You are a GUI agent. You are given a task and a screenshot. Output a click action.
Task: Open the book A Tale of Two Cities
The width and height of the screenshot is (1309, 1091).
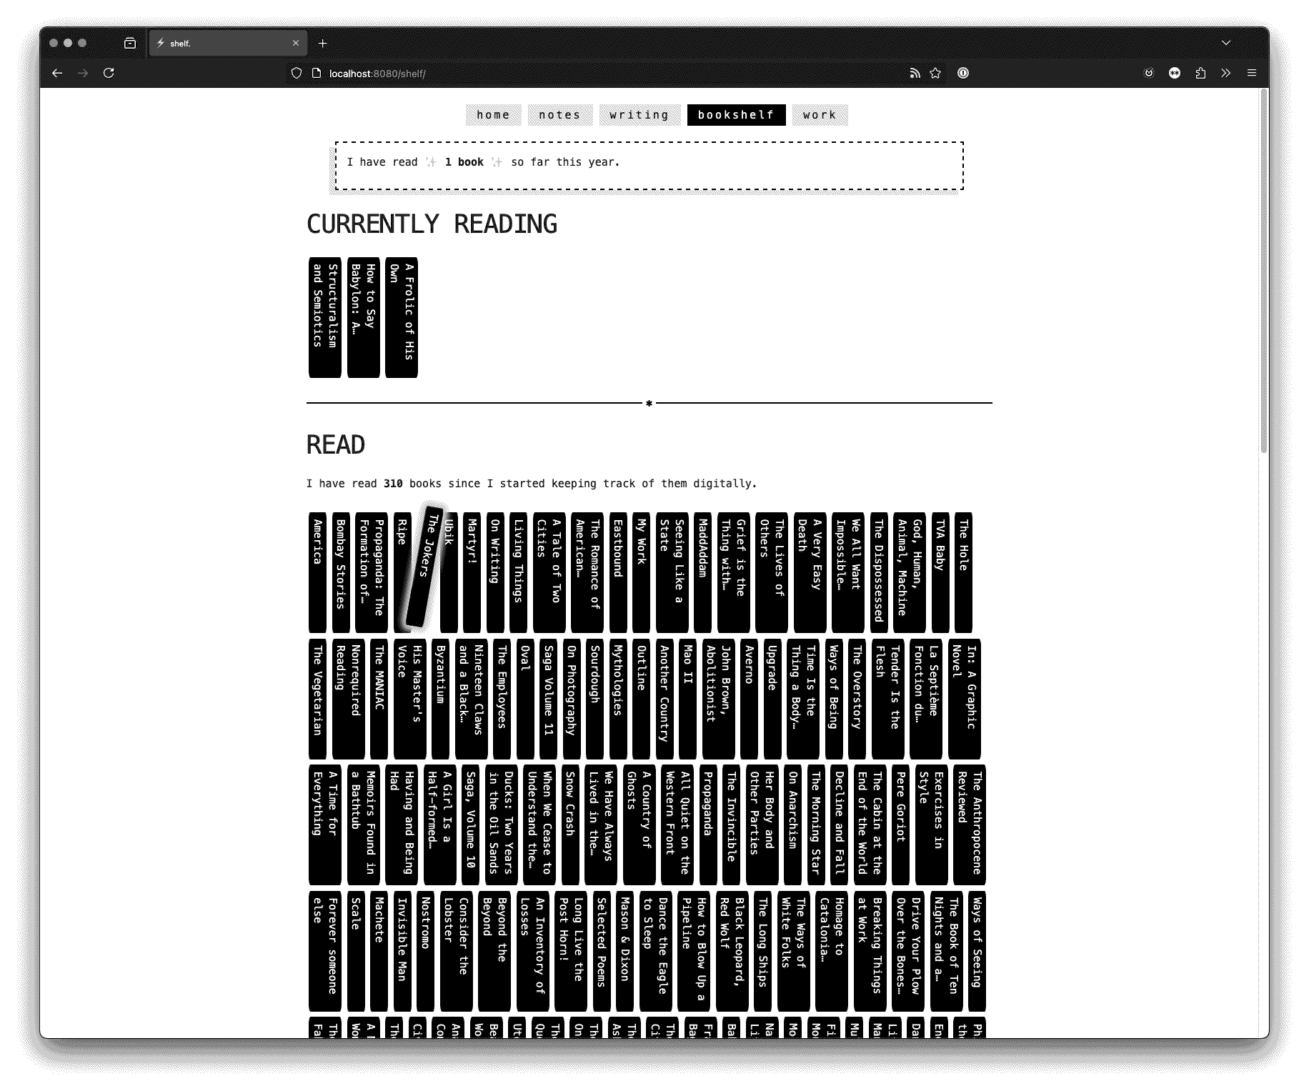549,572
